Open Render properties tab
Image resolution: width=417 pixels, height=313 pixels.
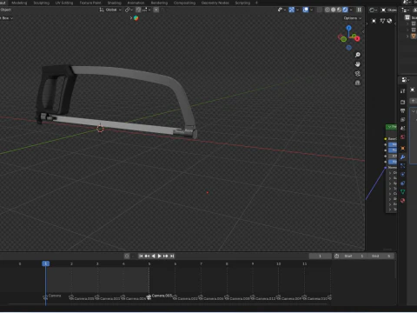pos(403,102)
